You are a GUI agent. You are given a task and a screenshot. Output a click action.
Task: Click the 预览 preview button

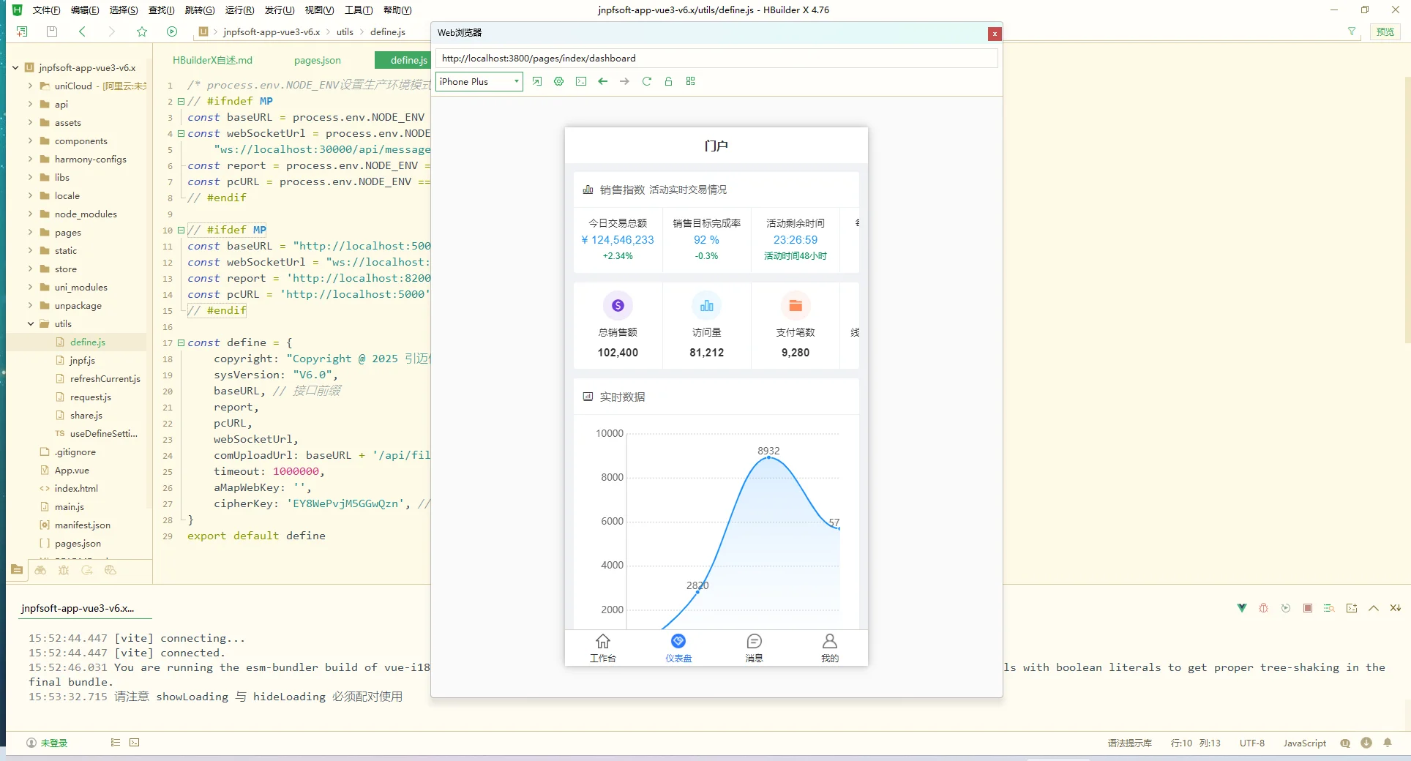tap(1385, 31)
